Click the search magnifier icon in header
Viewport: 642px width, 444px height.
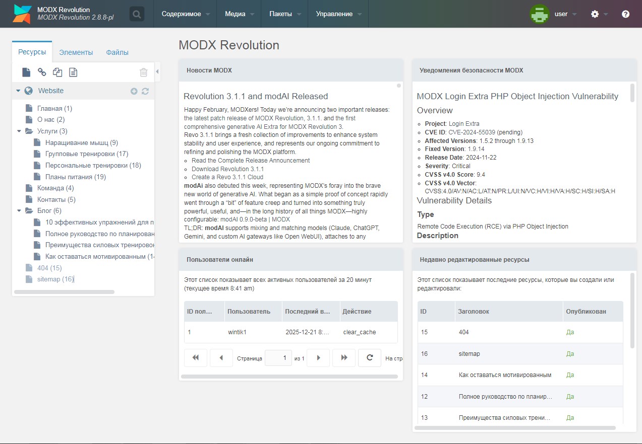[x=137, y=14]
